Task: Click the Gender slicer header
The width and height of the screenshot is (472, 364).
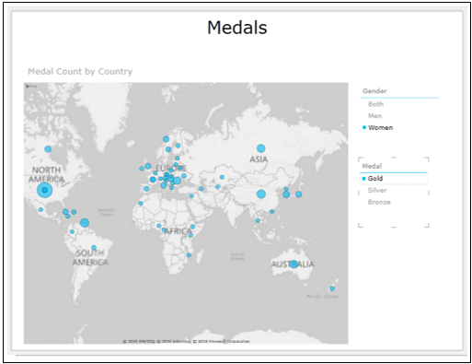Action: [x=374, y=91]
